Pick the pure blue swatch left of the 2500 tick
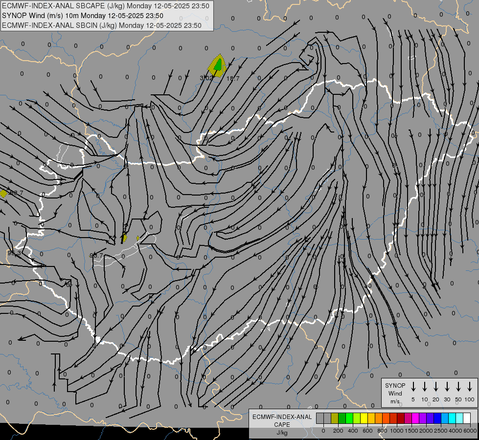 coord(437,418)
